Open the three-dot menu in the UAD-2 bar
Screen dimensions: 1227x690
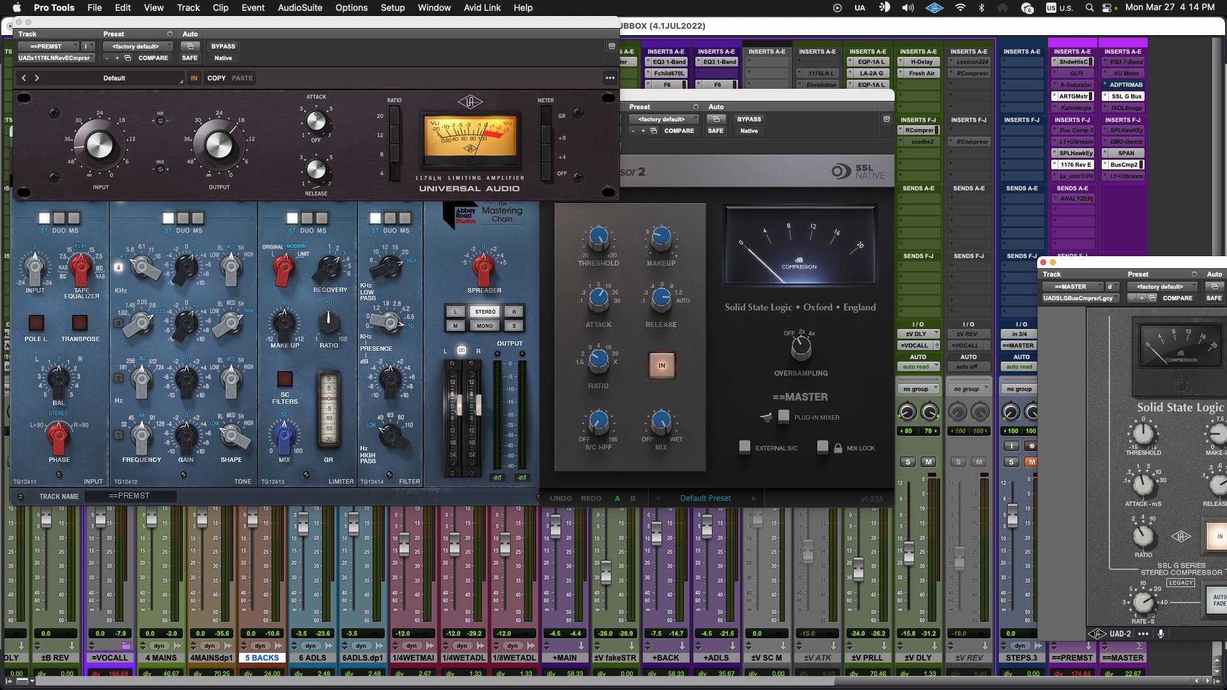(1143, 634)
